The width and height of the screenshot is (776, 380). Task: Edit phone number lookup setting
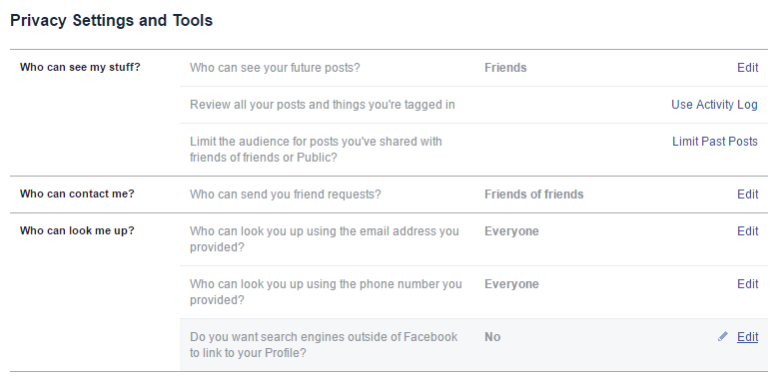pyautogui.click(x=747, y=284)
